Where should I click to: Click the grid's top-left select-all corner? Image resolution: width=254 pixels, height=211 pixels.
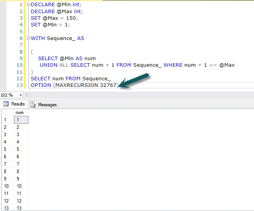click(8, 112)
